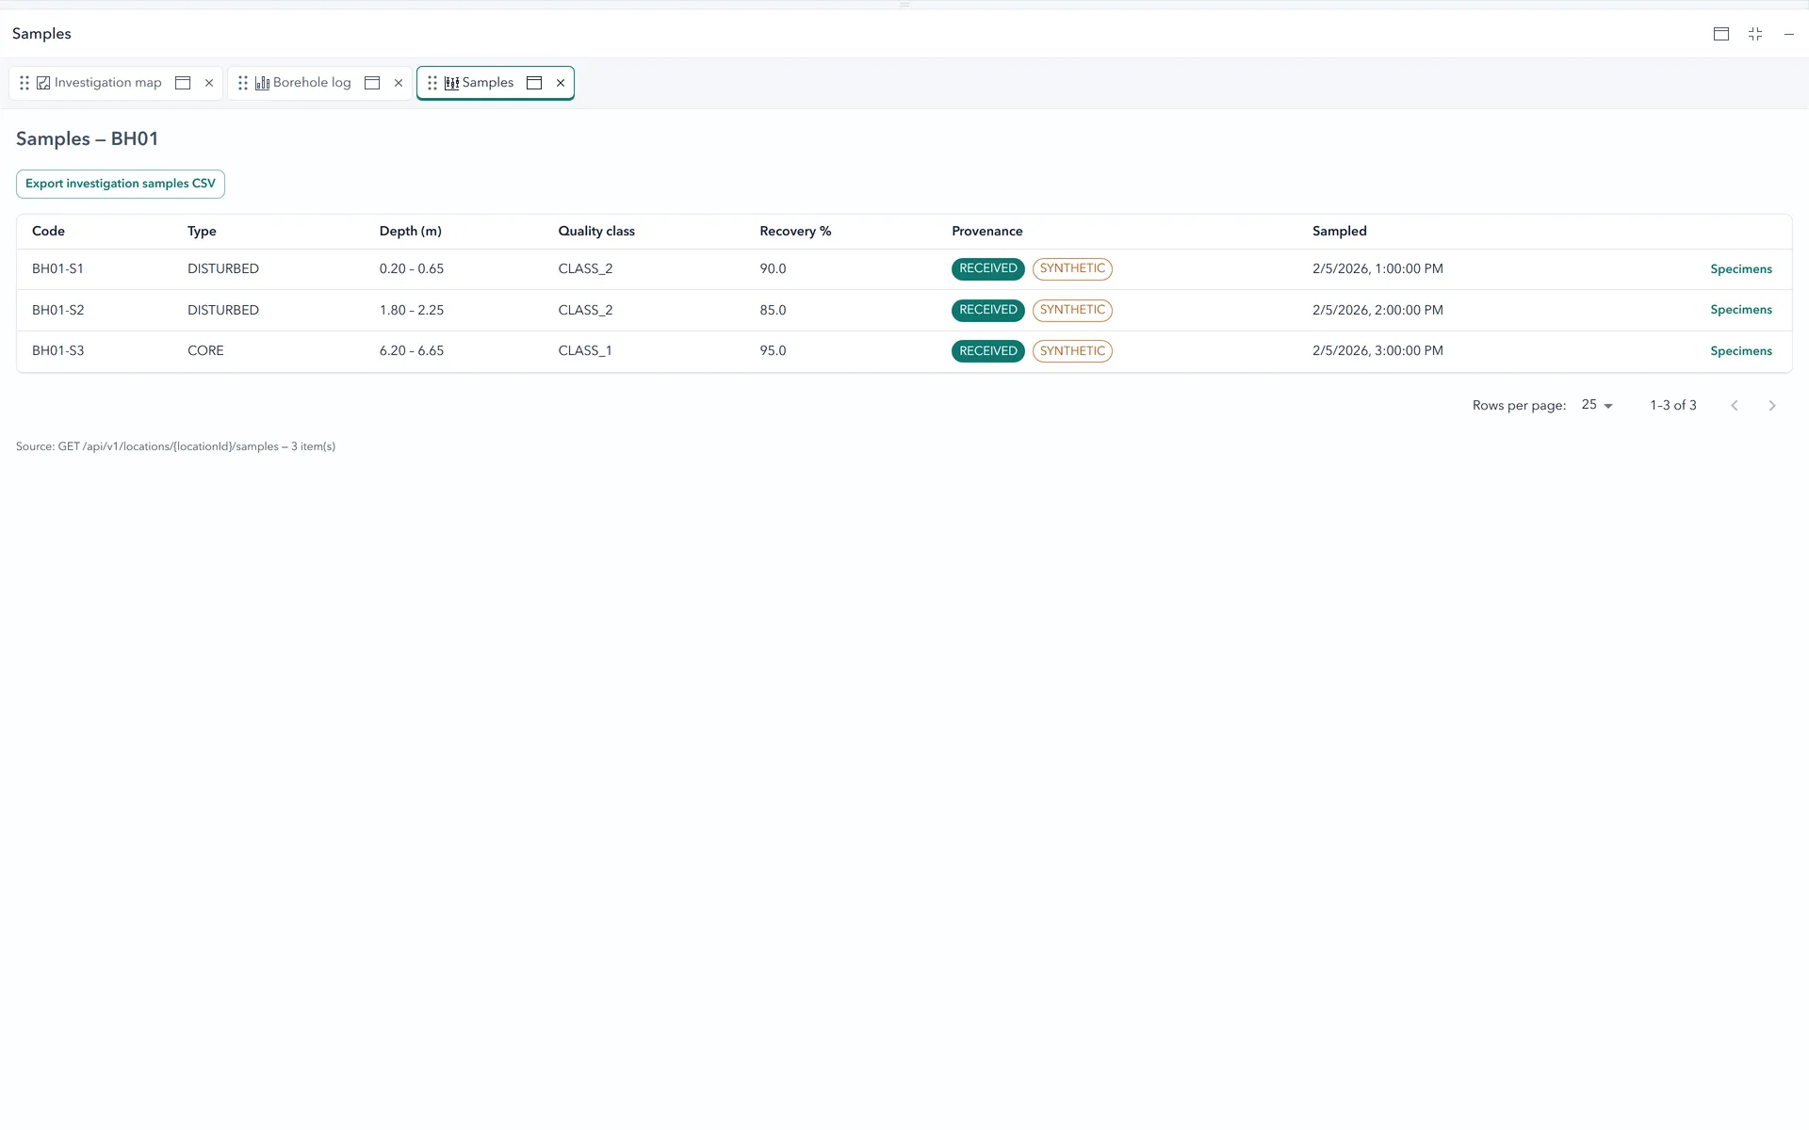Export investigation samples CSV
1809x1130 pixels.
click(121, 184)
